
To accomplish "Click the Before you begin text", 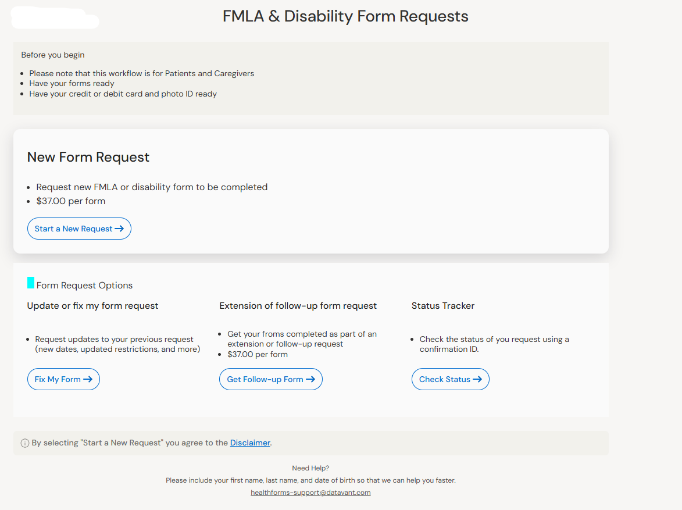I will pyautogui.click(x=53, y=55).
